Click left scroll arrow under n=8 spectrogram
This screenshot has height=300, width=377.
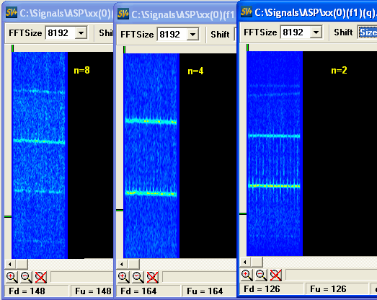coord(10,265)
